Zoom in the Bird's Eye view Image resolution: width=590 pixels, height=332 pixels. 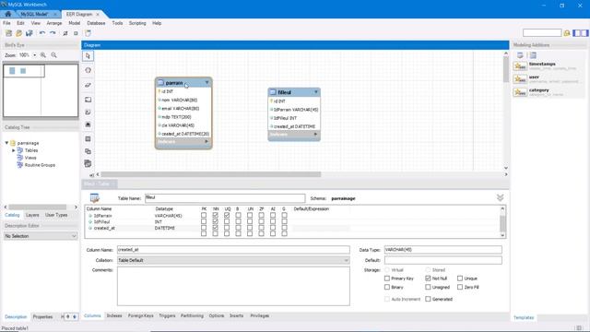click(x=43, y=55)
